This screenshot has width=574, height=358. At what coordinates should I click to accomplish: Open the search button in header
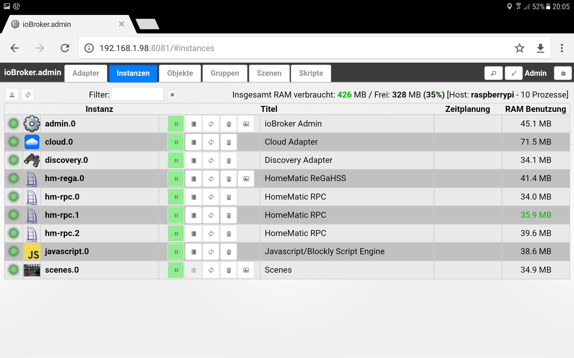click(493, 73)
